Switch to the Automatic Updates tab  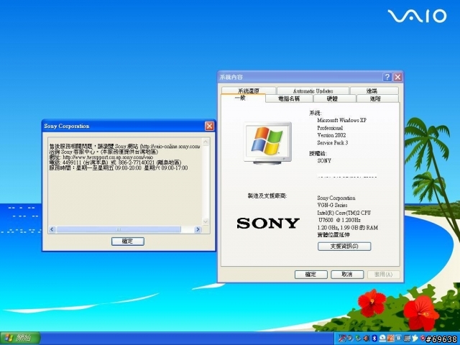313,91
